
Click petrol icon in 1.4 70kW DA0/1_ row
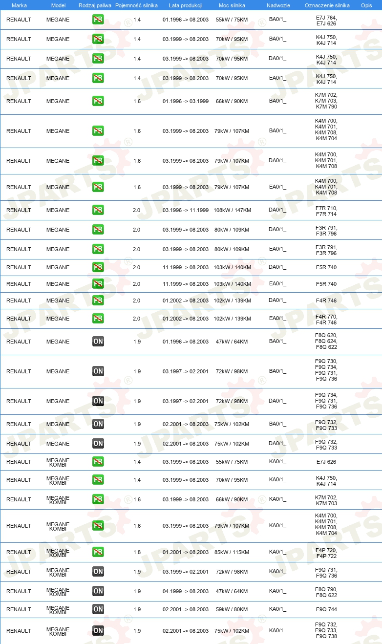(x=98, y=59)
